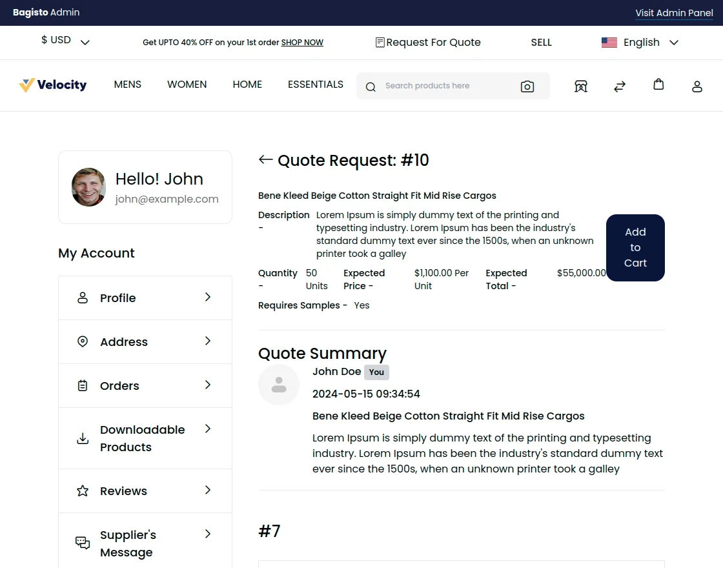Viewport: 723px width, 568px height.
Task: Click the search magnifier icon
Action: click(x=371, y=87)
